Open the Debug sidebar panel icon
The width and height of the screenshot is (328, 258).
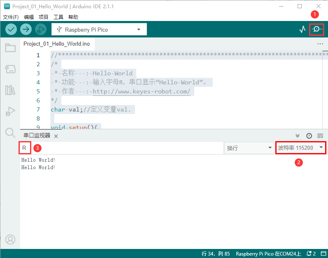[10, 111]
